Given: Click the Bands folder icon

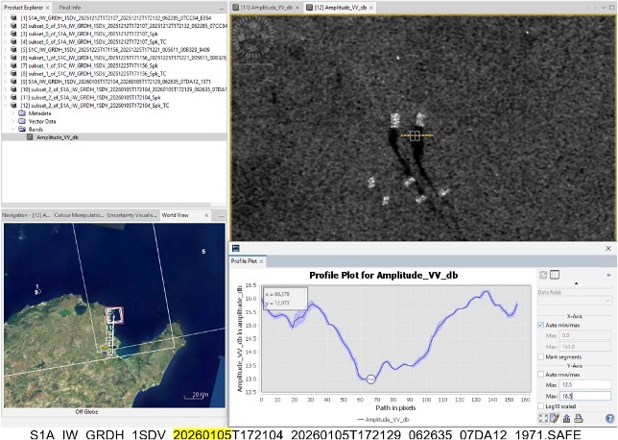Looking at the screenshot, I should [x=22, y=129].
